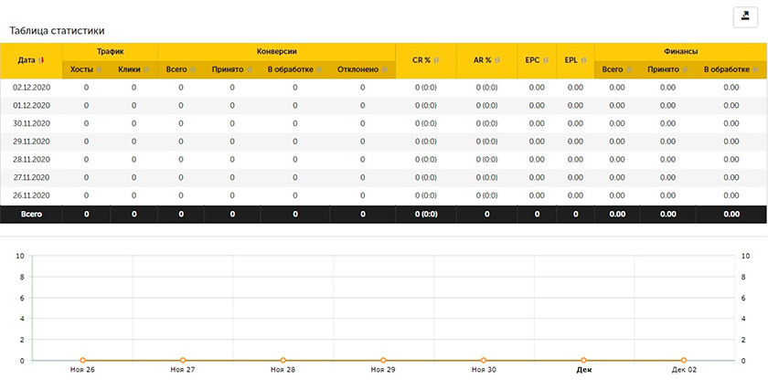Click the Трафик group header

[111, 51]
